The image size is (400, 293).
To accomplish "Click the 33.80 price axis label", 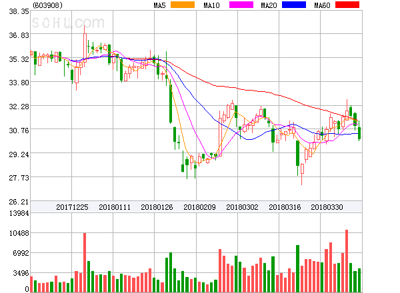I will tap(19, 83).
